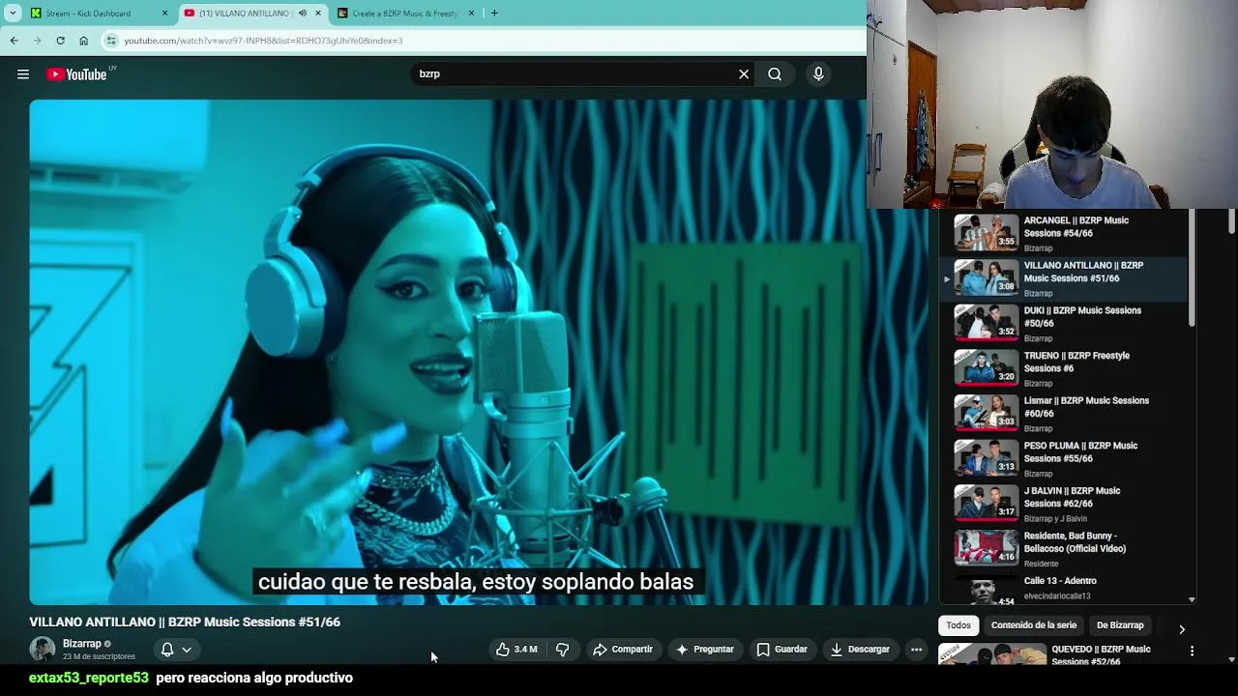Click the magnifier search button
This screenshot has width=1238, height=696.
point(775,74)
